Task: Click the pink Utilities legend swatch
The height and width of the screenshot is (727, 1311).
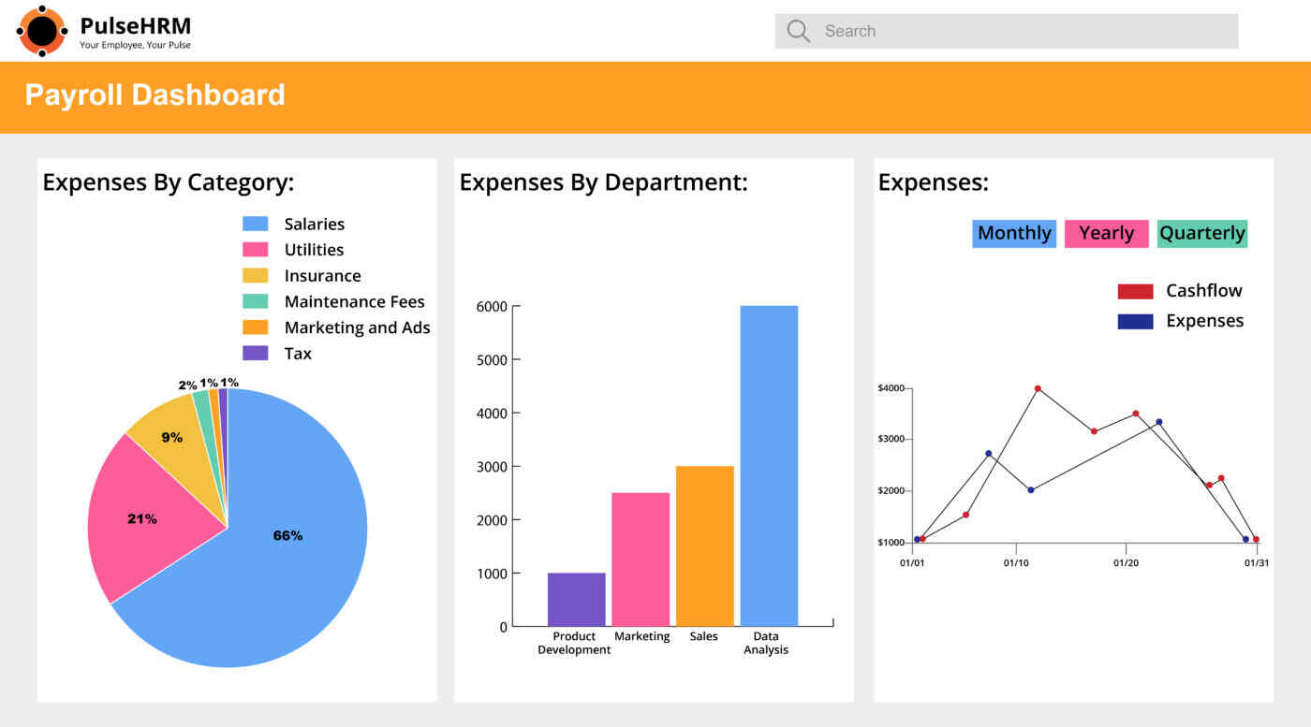Action: pyautogui.click(x=255, y=250)
